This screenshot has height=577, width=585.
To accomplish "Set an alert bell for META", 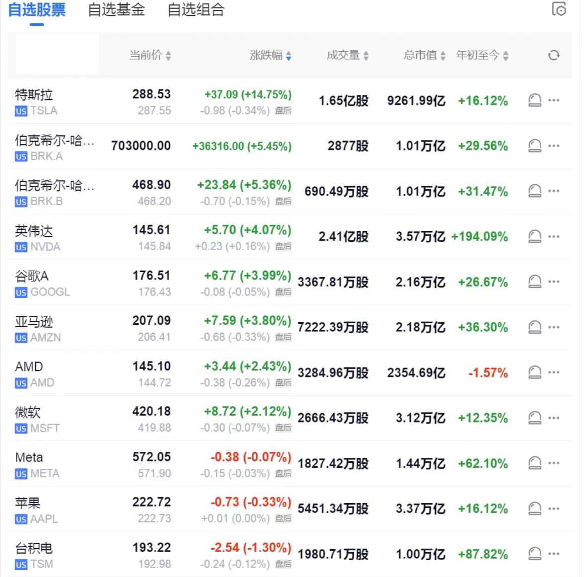I will click(534, 463).
